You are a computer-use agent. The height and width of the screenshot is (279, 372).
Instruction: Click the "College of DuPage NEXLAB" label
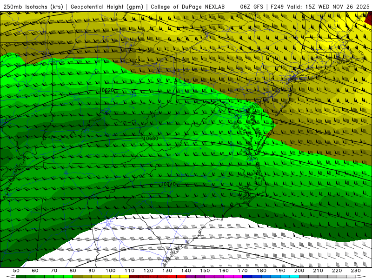coord(187,7)
